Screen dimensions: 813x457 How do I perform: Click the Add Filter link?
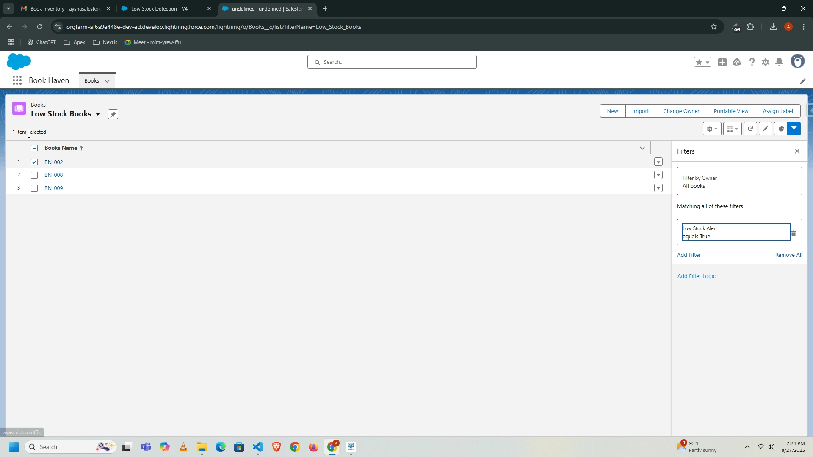[x=689, y=255]
